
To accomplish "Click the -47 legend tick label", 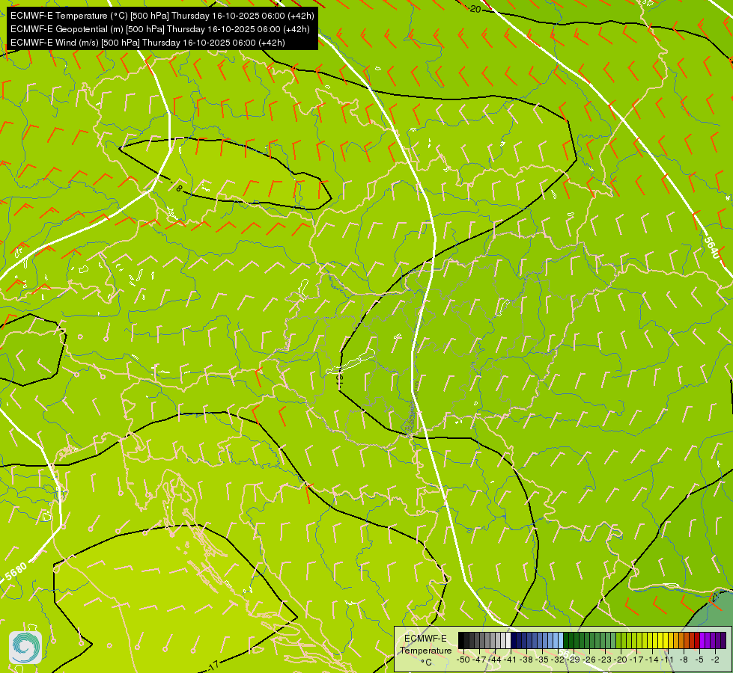I will [479, 660].
